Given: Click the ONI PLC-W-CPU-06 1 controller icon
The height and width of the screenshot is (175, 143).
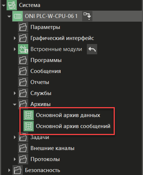Looking at the screenshot, I should click(18, 16).
